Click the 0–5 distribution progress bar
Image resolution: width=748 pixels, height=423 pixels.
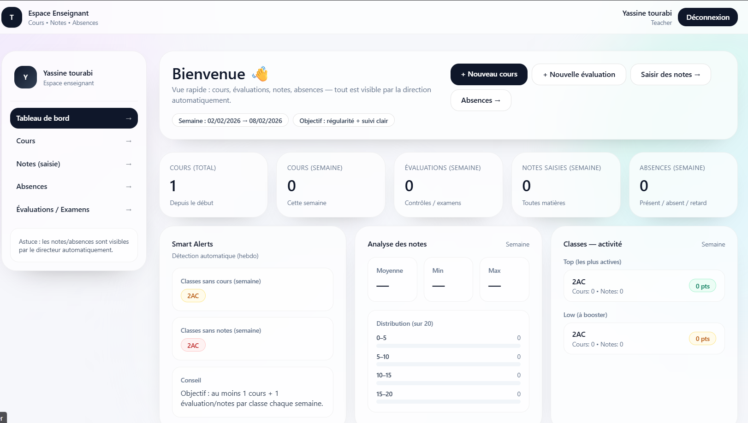(x=448, y=344)
